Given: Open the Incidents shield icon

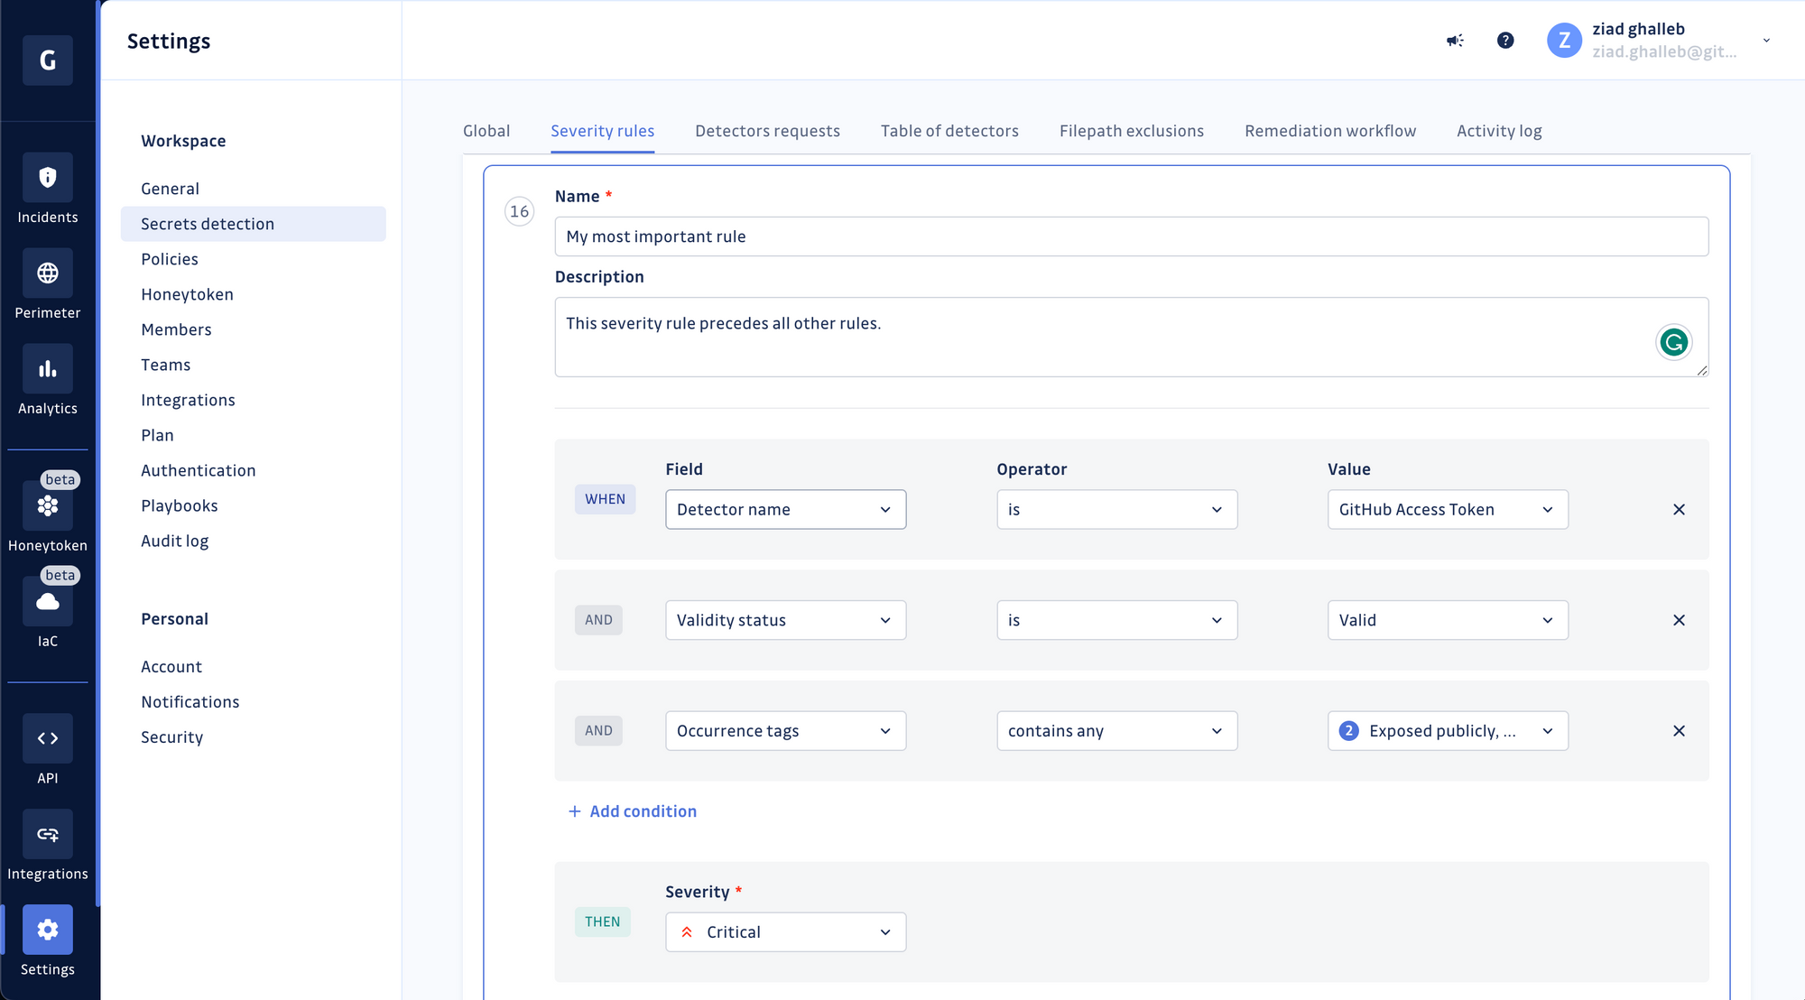Looking at the screenshot, I should pyautogui.click(x=48, y=178).
